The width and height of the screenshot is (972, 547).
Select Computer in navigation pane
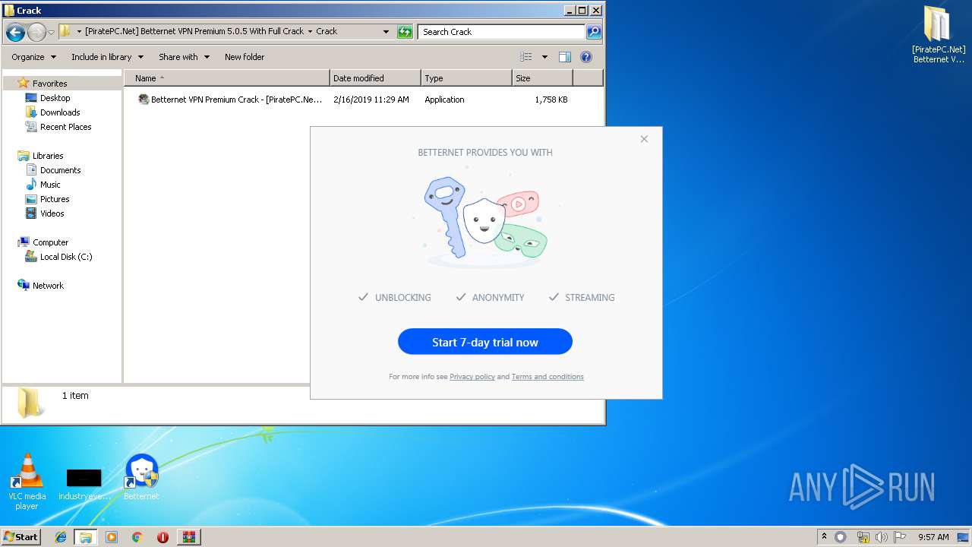click(50, 242)
